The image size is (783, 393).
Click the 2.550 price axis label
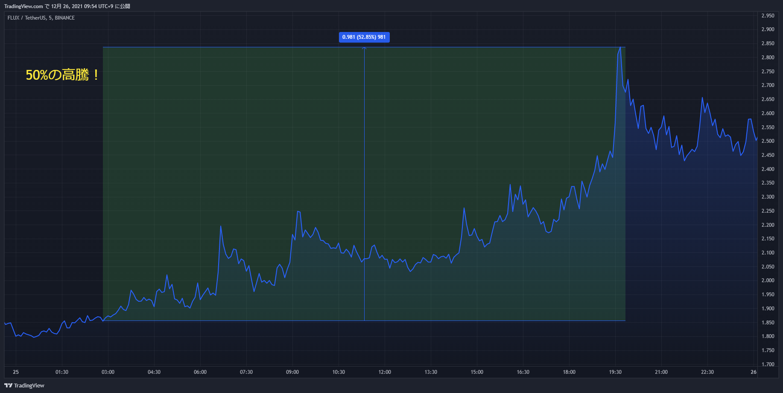click(768, 127)
